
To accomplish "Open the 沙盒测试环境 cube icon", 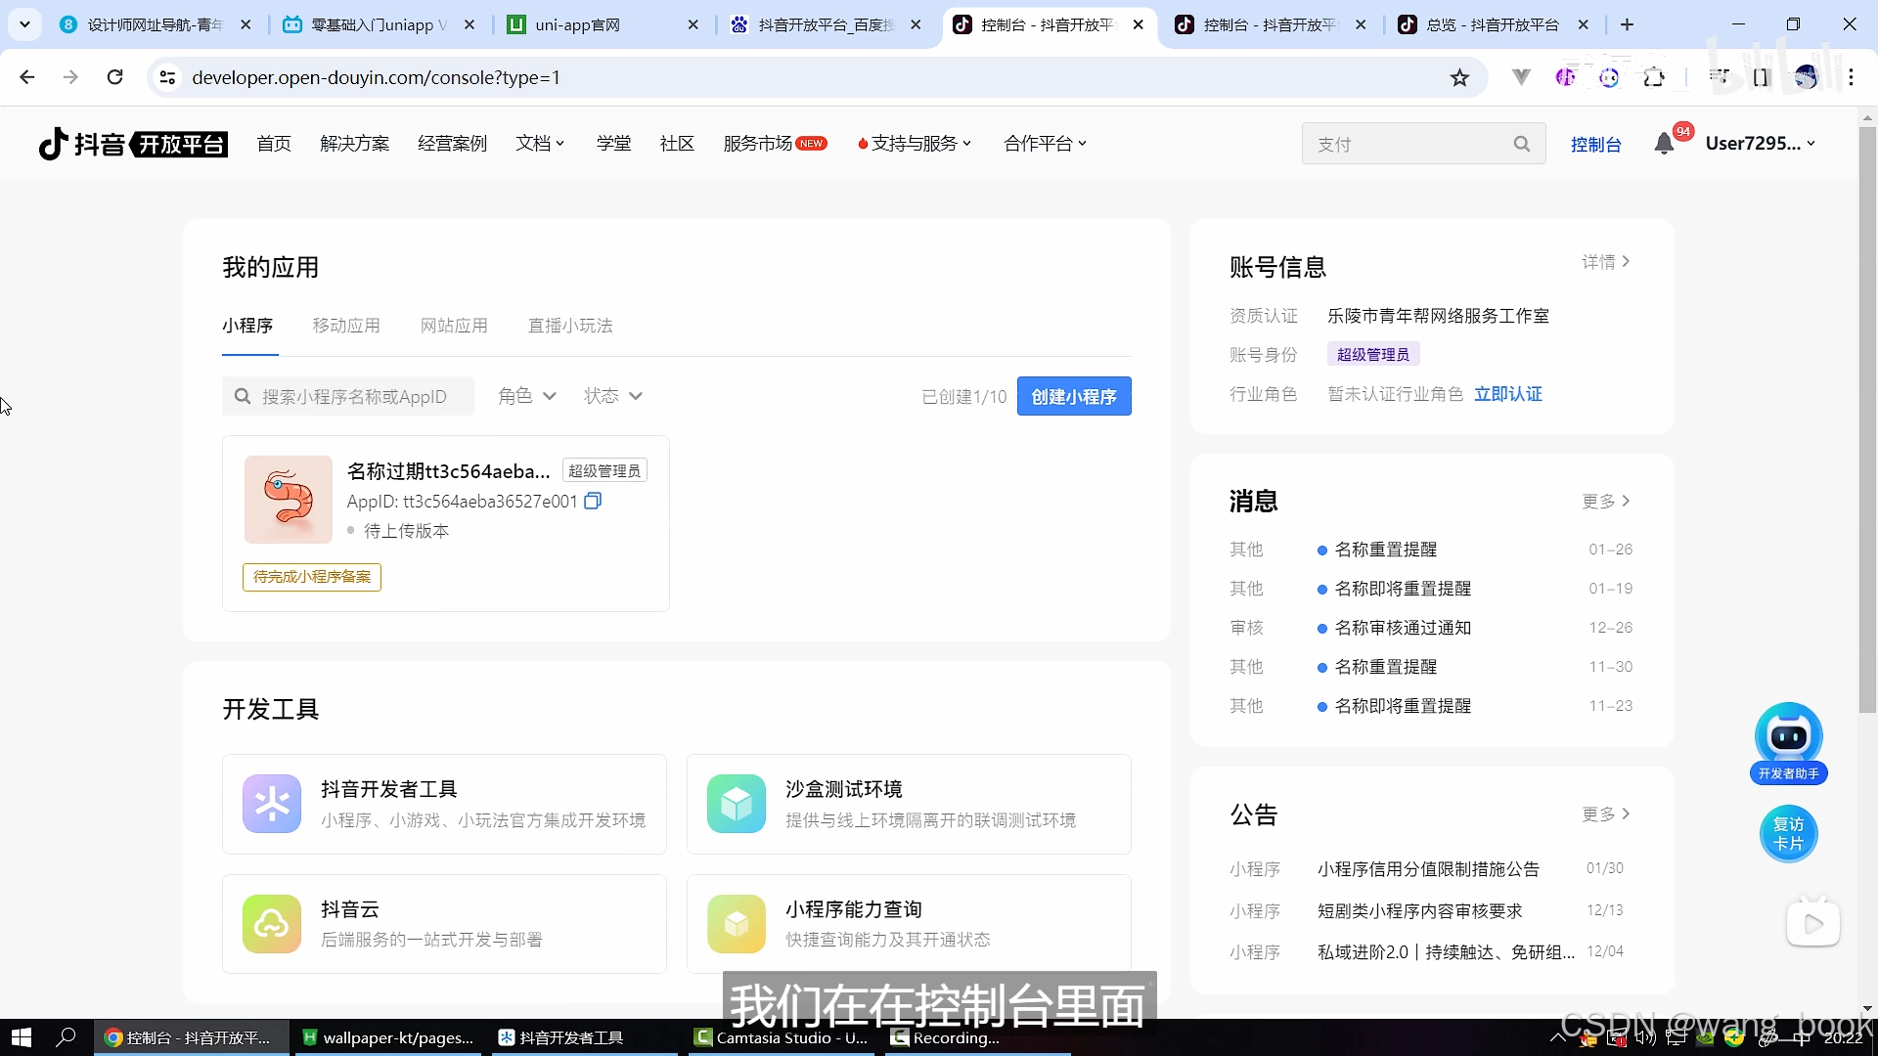I will [x=737, y=804].
